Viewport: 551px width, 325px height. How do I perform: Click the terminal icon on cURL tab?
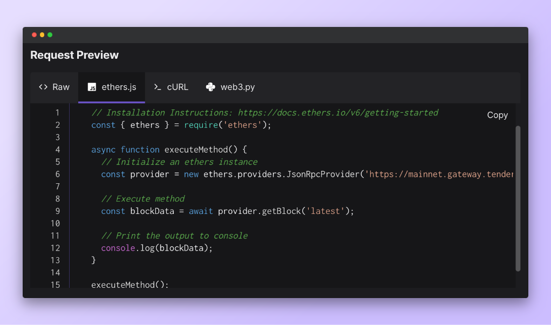click(158, 87)
